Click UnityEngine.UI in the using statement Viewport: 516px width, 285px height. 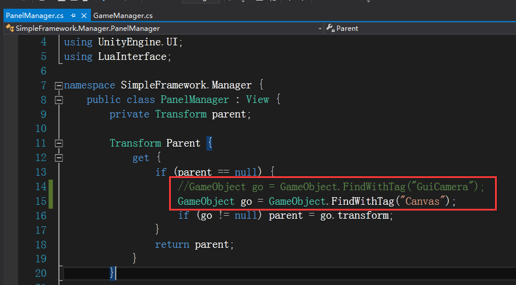(138, 42)
